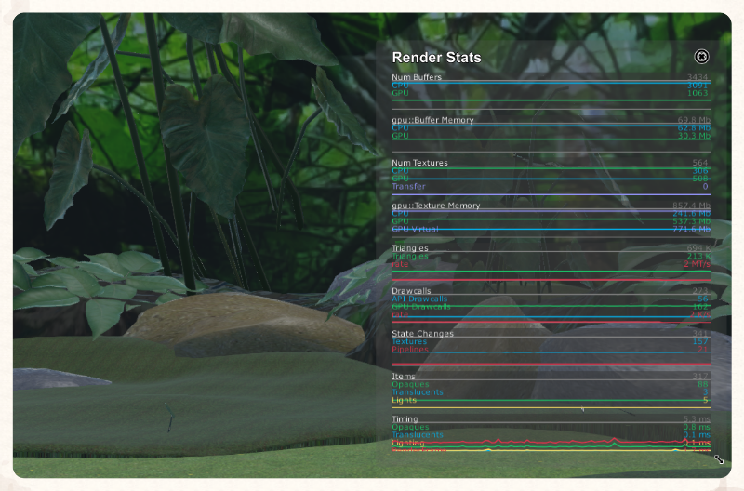The height and width of the screenshot is (491, 744).
Task: Click the gpu::Texture Memory heading
Action: click(x=435, y=206)
